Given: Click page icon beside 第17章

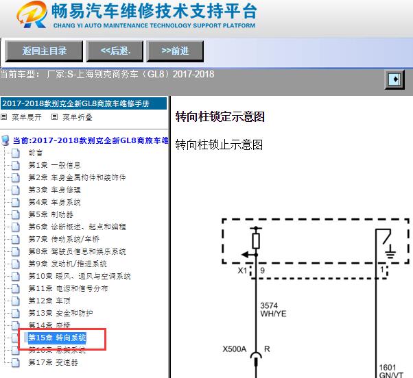Looking at the screenshot, I should [x=16, y=363].
